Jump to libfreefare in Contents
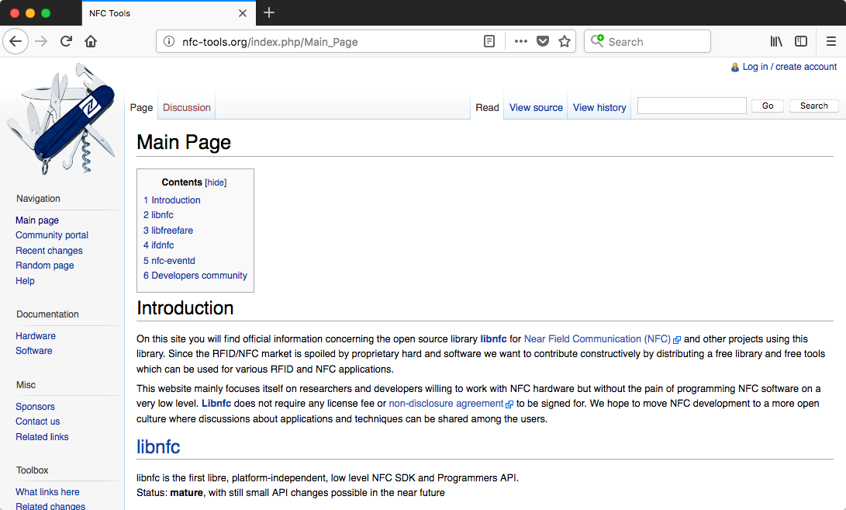 tap(172, 231)
